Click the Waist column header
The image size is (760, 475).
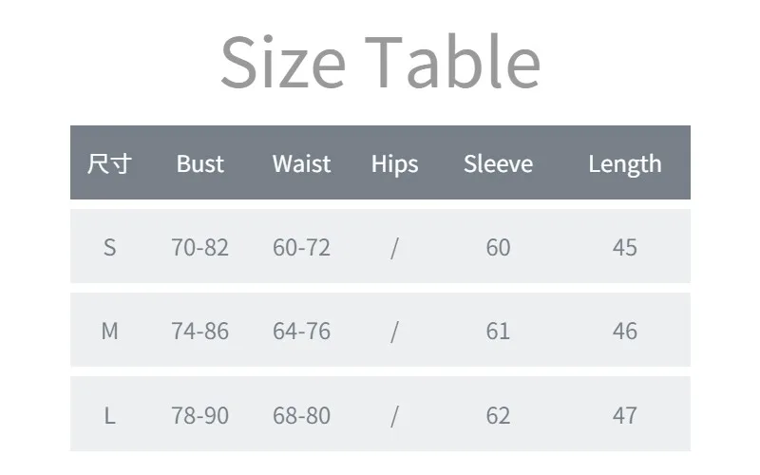(x=301, y=163)
